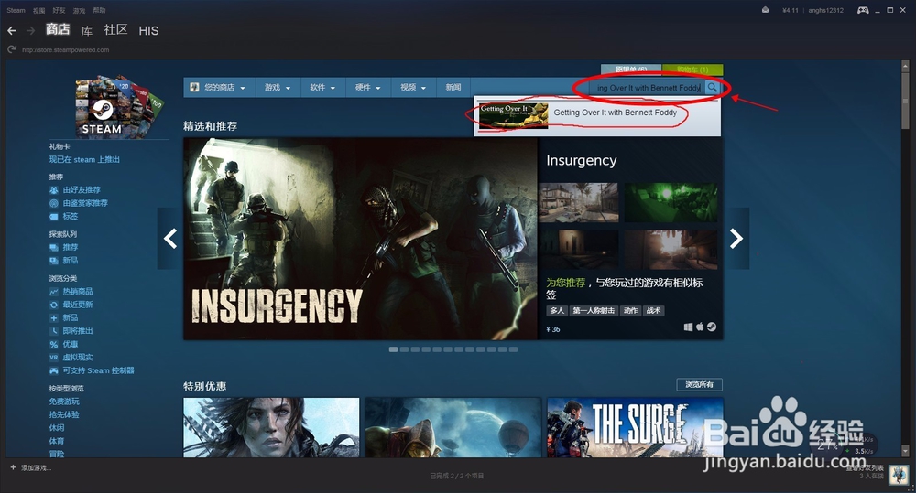Click the Insurgency main capsule image
Screen dimensions: 916x493
point(360,239)
